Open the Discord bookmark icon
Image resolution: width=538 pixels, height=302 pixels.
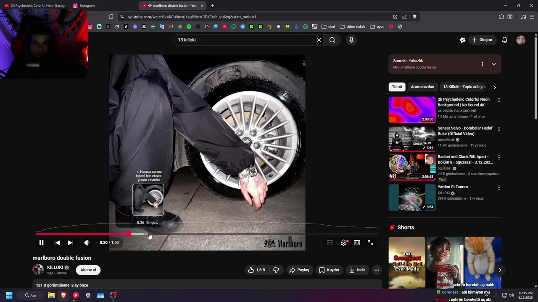coord(135,26)
